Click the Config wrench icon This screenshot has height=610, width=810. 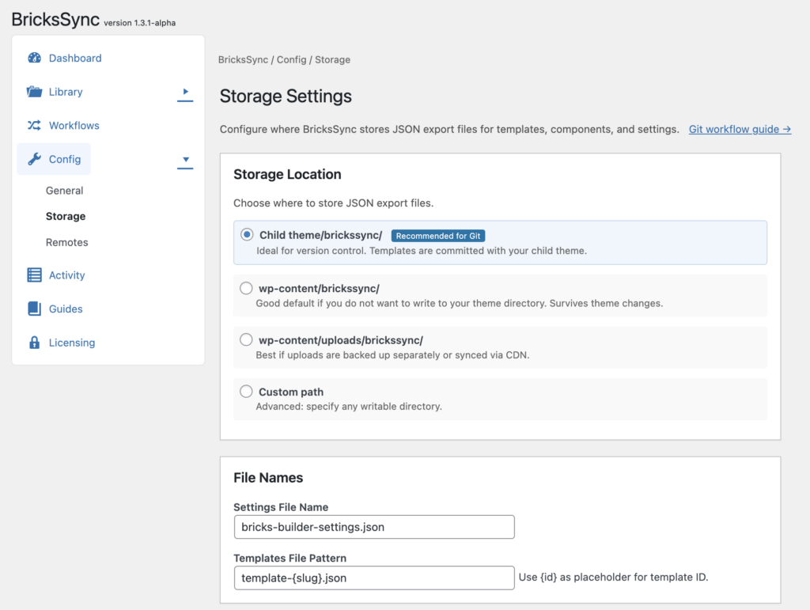coord(34,159)
